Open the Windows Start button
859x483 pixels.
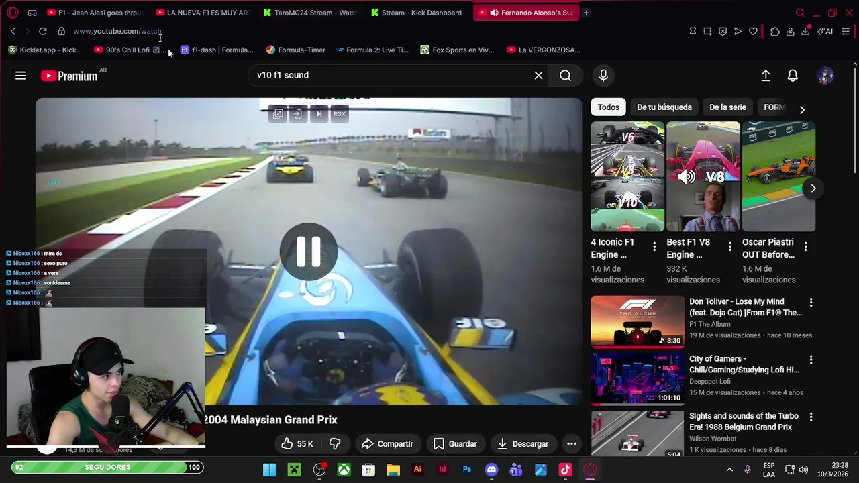pyautogui.click(x=269, y=470)
